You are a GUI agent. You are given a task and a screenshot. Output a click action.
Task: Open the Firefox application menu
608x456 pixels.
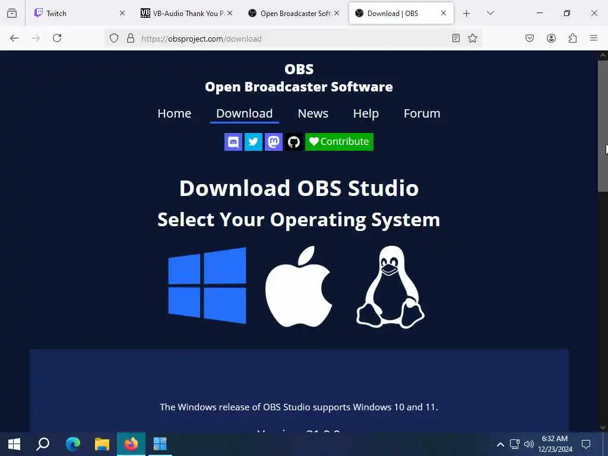click(x=594, y=38)
